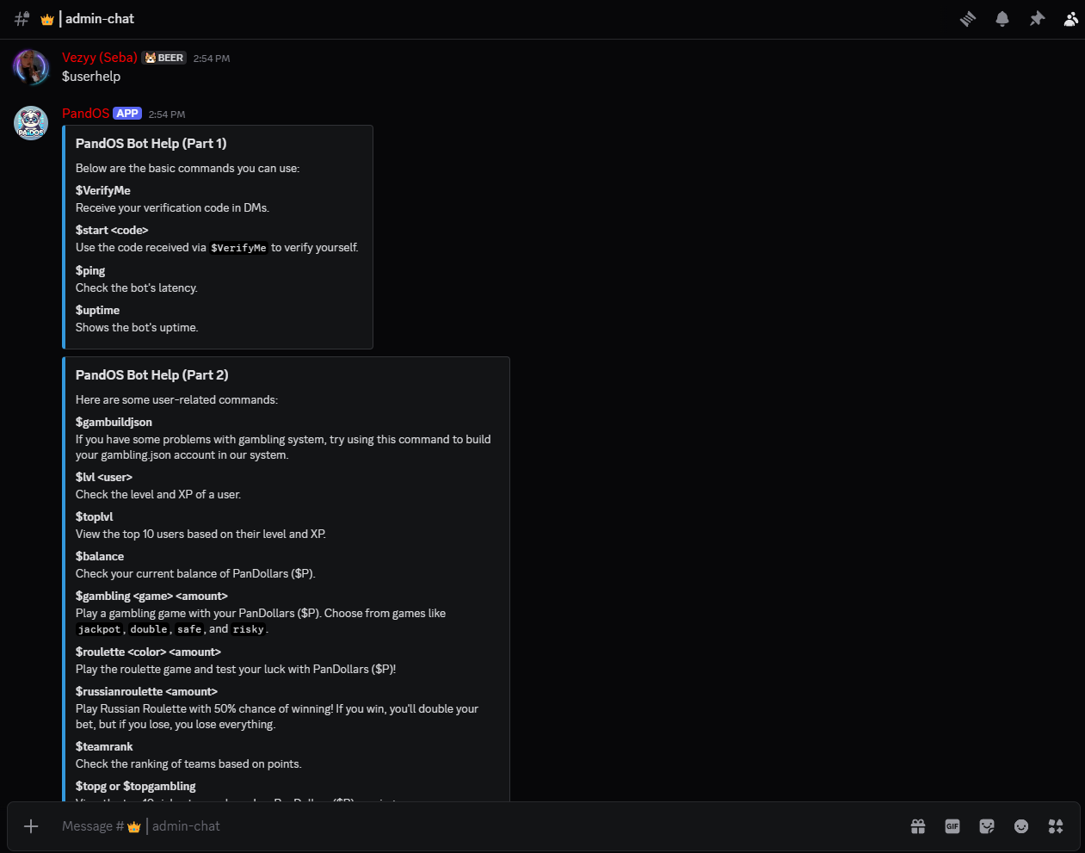Click the BEER role badge
The image size is (1085, 853).
(163, 58)
